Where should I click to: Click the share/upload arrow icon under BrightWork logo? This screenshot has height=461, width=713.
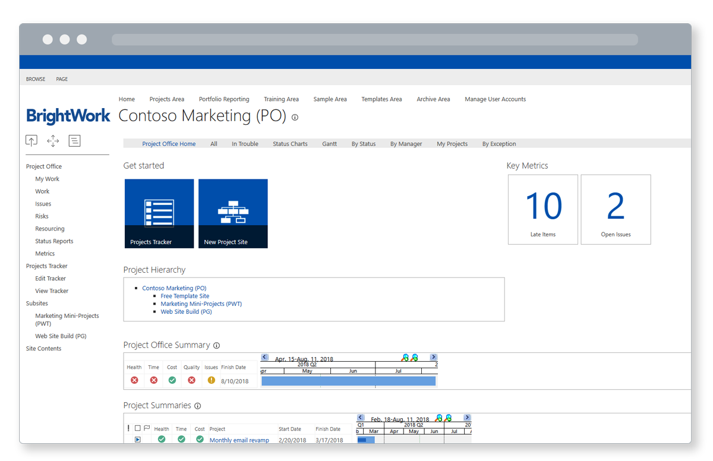tap(31, 141)
